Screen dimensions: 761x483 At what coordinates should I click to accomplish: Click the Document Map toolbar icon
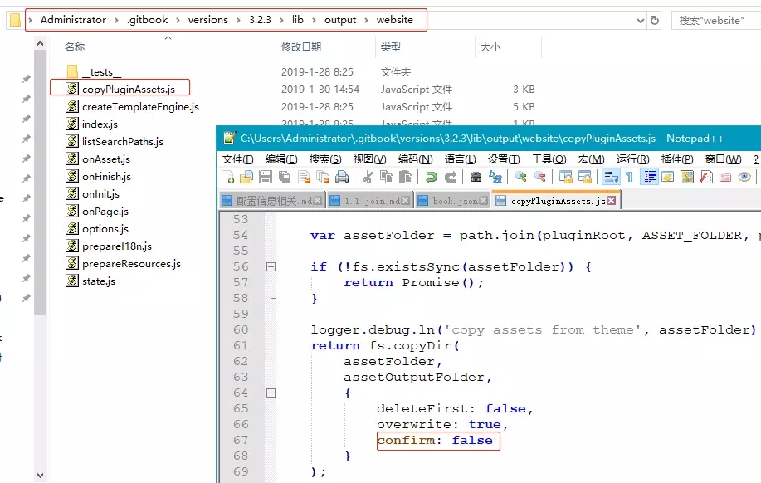pos(687,177)
